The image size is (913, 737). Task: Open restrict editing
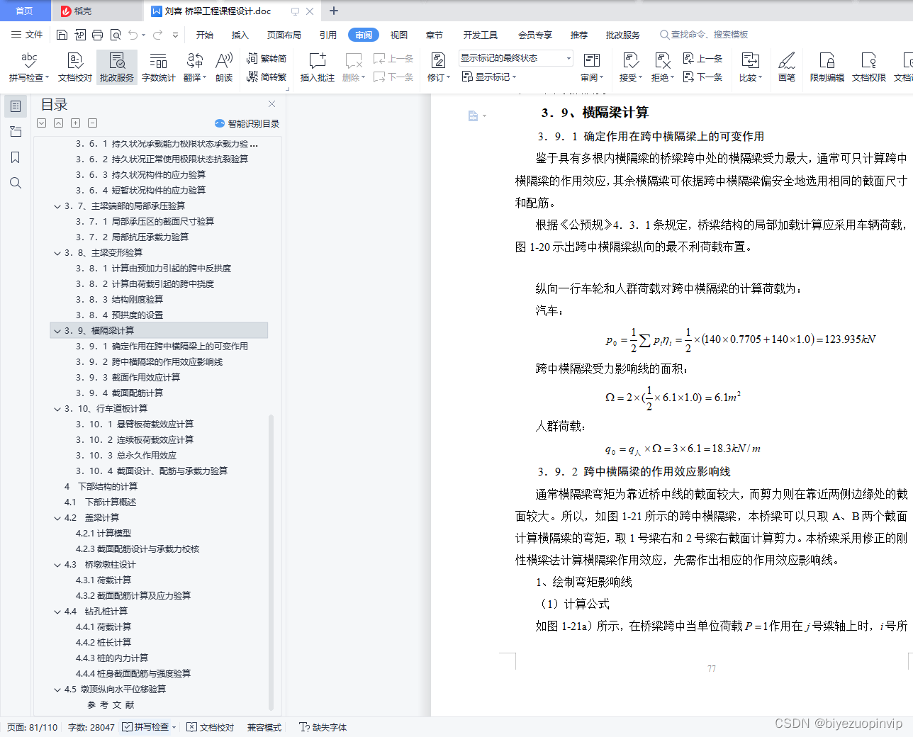[x=827, y=67]
